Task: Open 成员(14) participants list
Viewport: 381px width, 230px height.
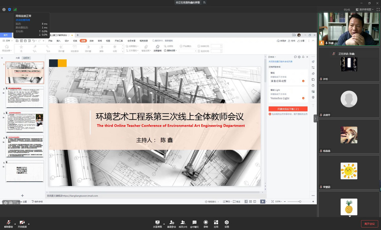Action: coord(183,222)
